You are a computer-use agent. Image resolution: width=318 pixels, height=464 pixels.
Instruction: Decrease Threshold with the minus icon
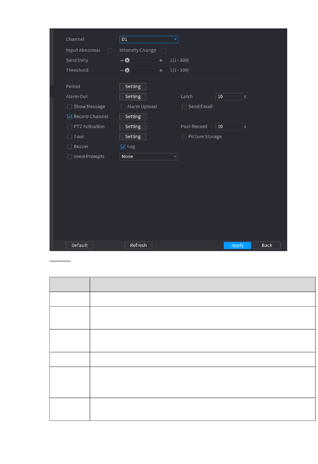122,70
